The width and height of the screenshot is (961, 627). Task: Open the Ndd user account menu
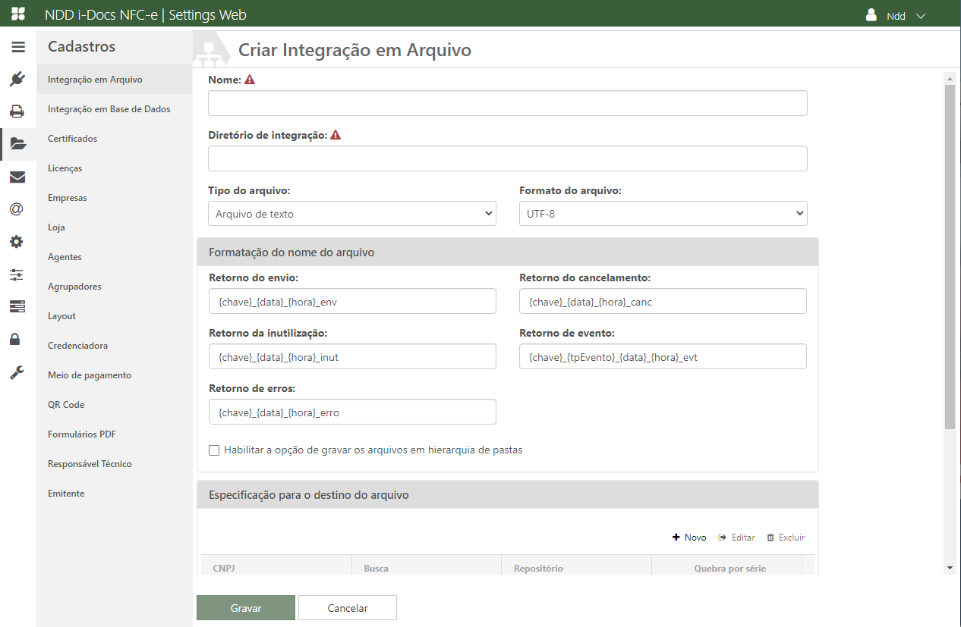[x=896, y=16]
